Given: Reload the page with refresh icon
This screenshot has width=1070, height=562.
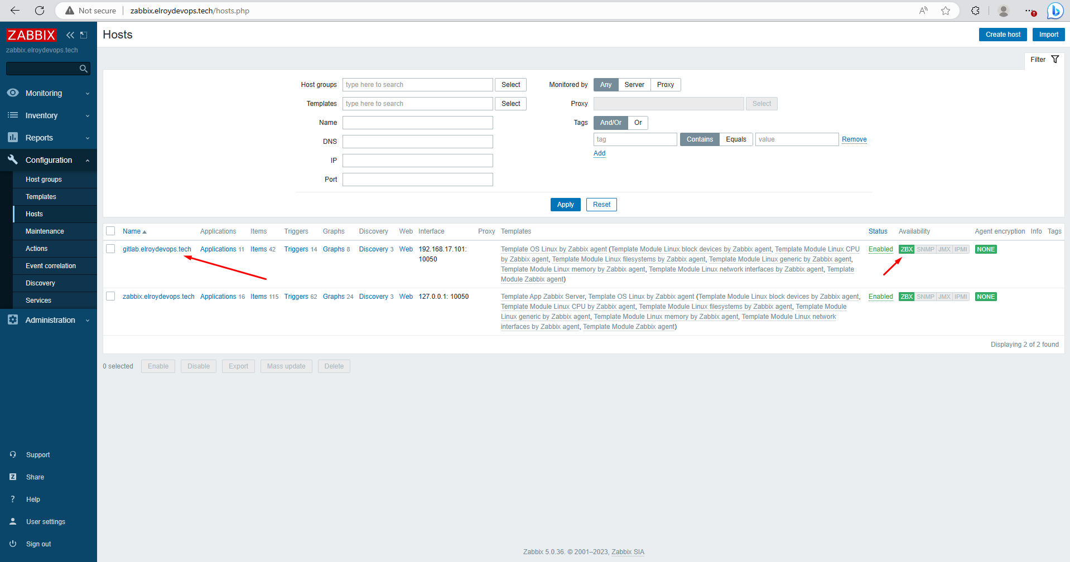Looking at the screenshot, I should tap(40, 11).
